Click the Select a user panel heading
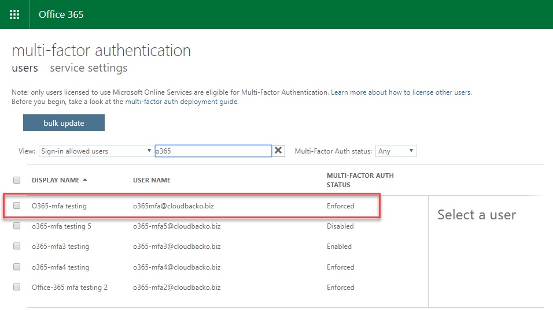This screenshot has height=310, width=553. 477,215
